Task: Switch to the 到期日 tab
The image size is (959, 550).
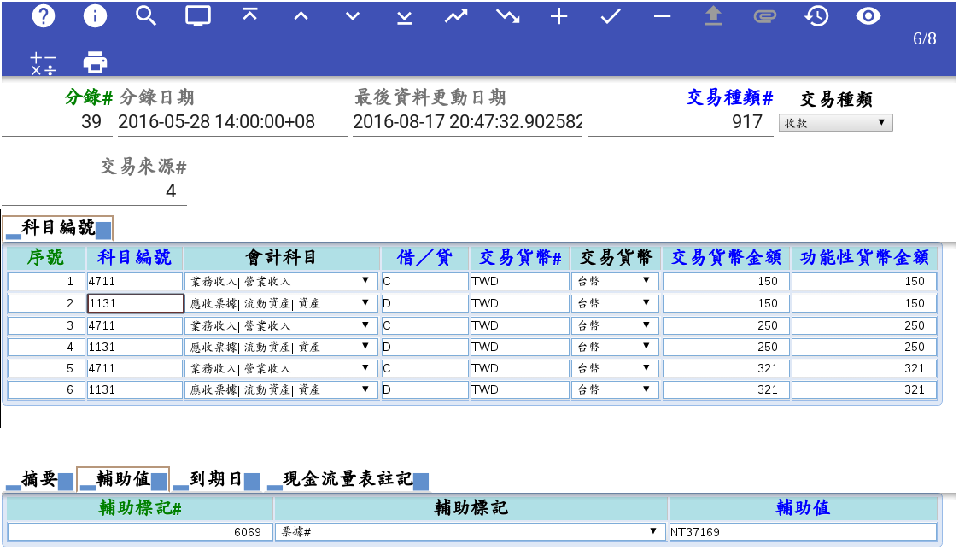Action: pos(215,480)
